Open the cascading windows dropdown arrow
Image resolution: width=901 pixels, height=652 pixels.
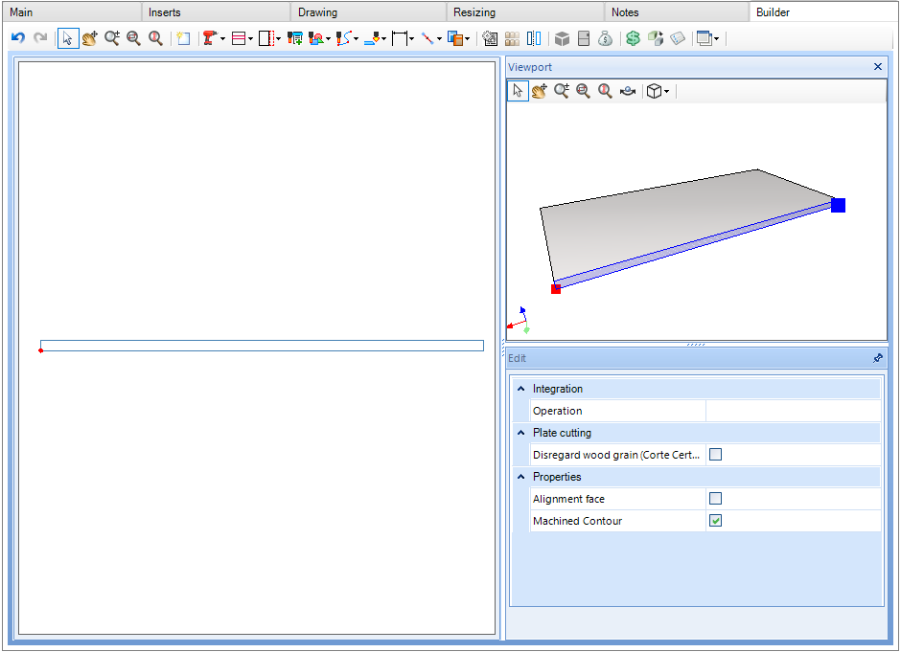point(717,39)
